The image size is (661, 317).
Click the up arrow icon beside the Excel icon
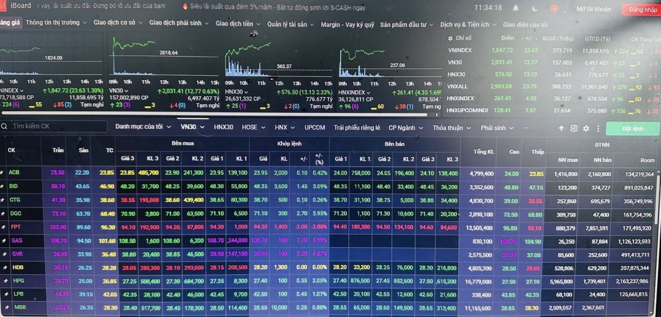pyautogui.click(x=561, y=128)
